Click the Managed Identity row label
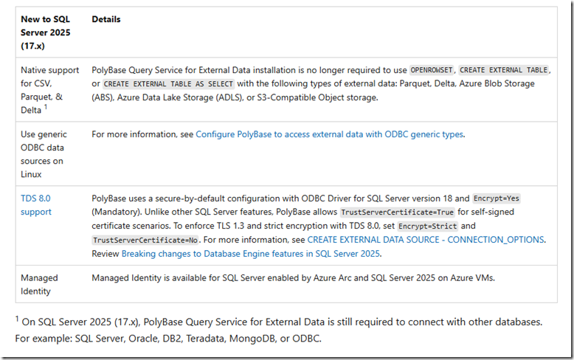This screenshot has width=574, height=360. coord(38,284)
